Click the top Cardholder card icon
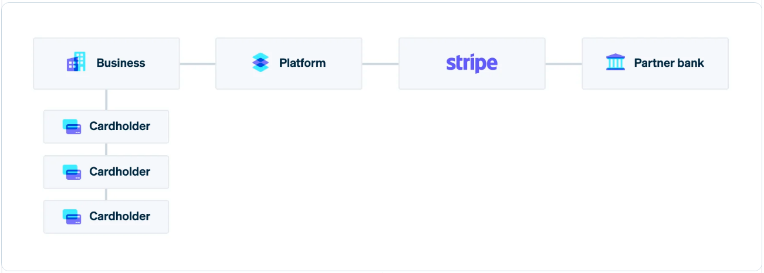Image resolution: width=764 pixels, height=273 pixels. 72,127
